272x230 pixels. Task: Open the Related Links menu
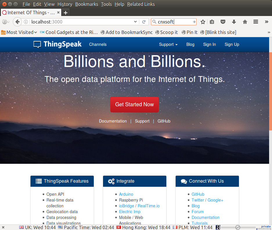(141, 4)
